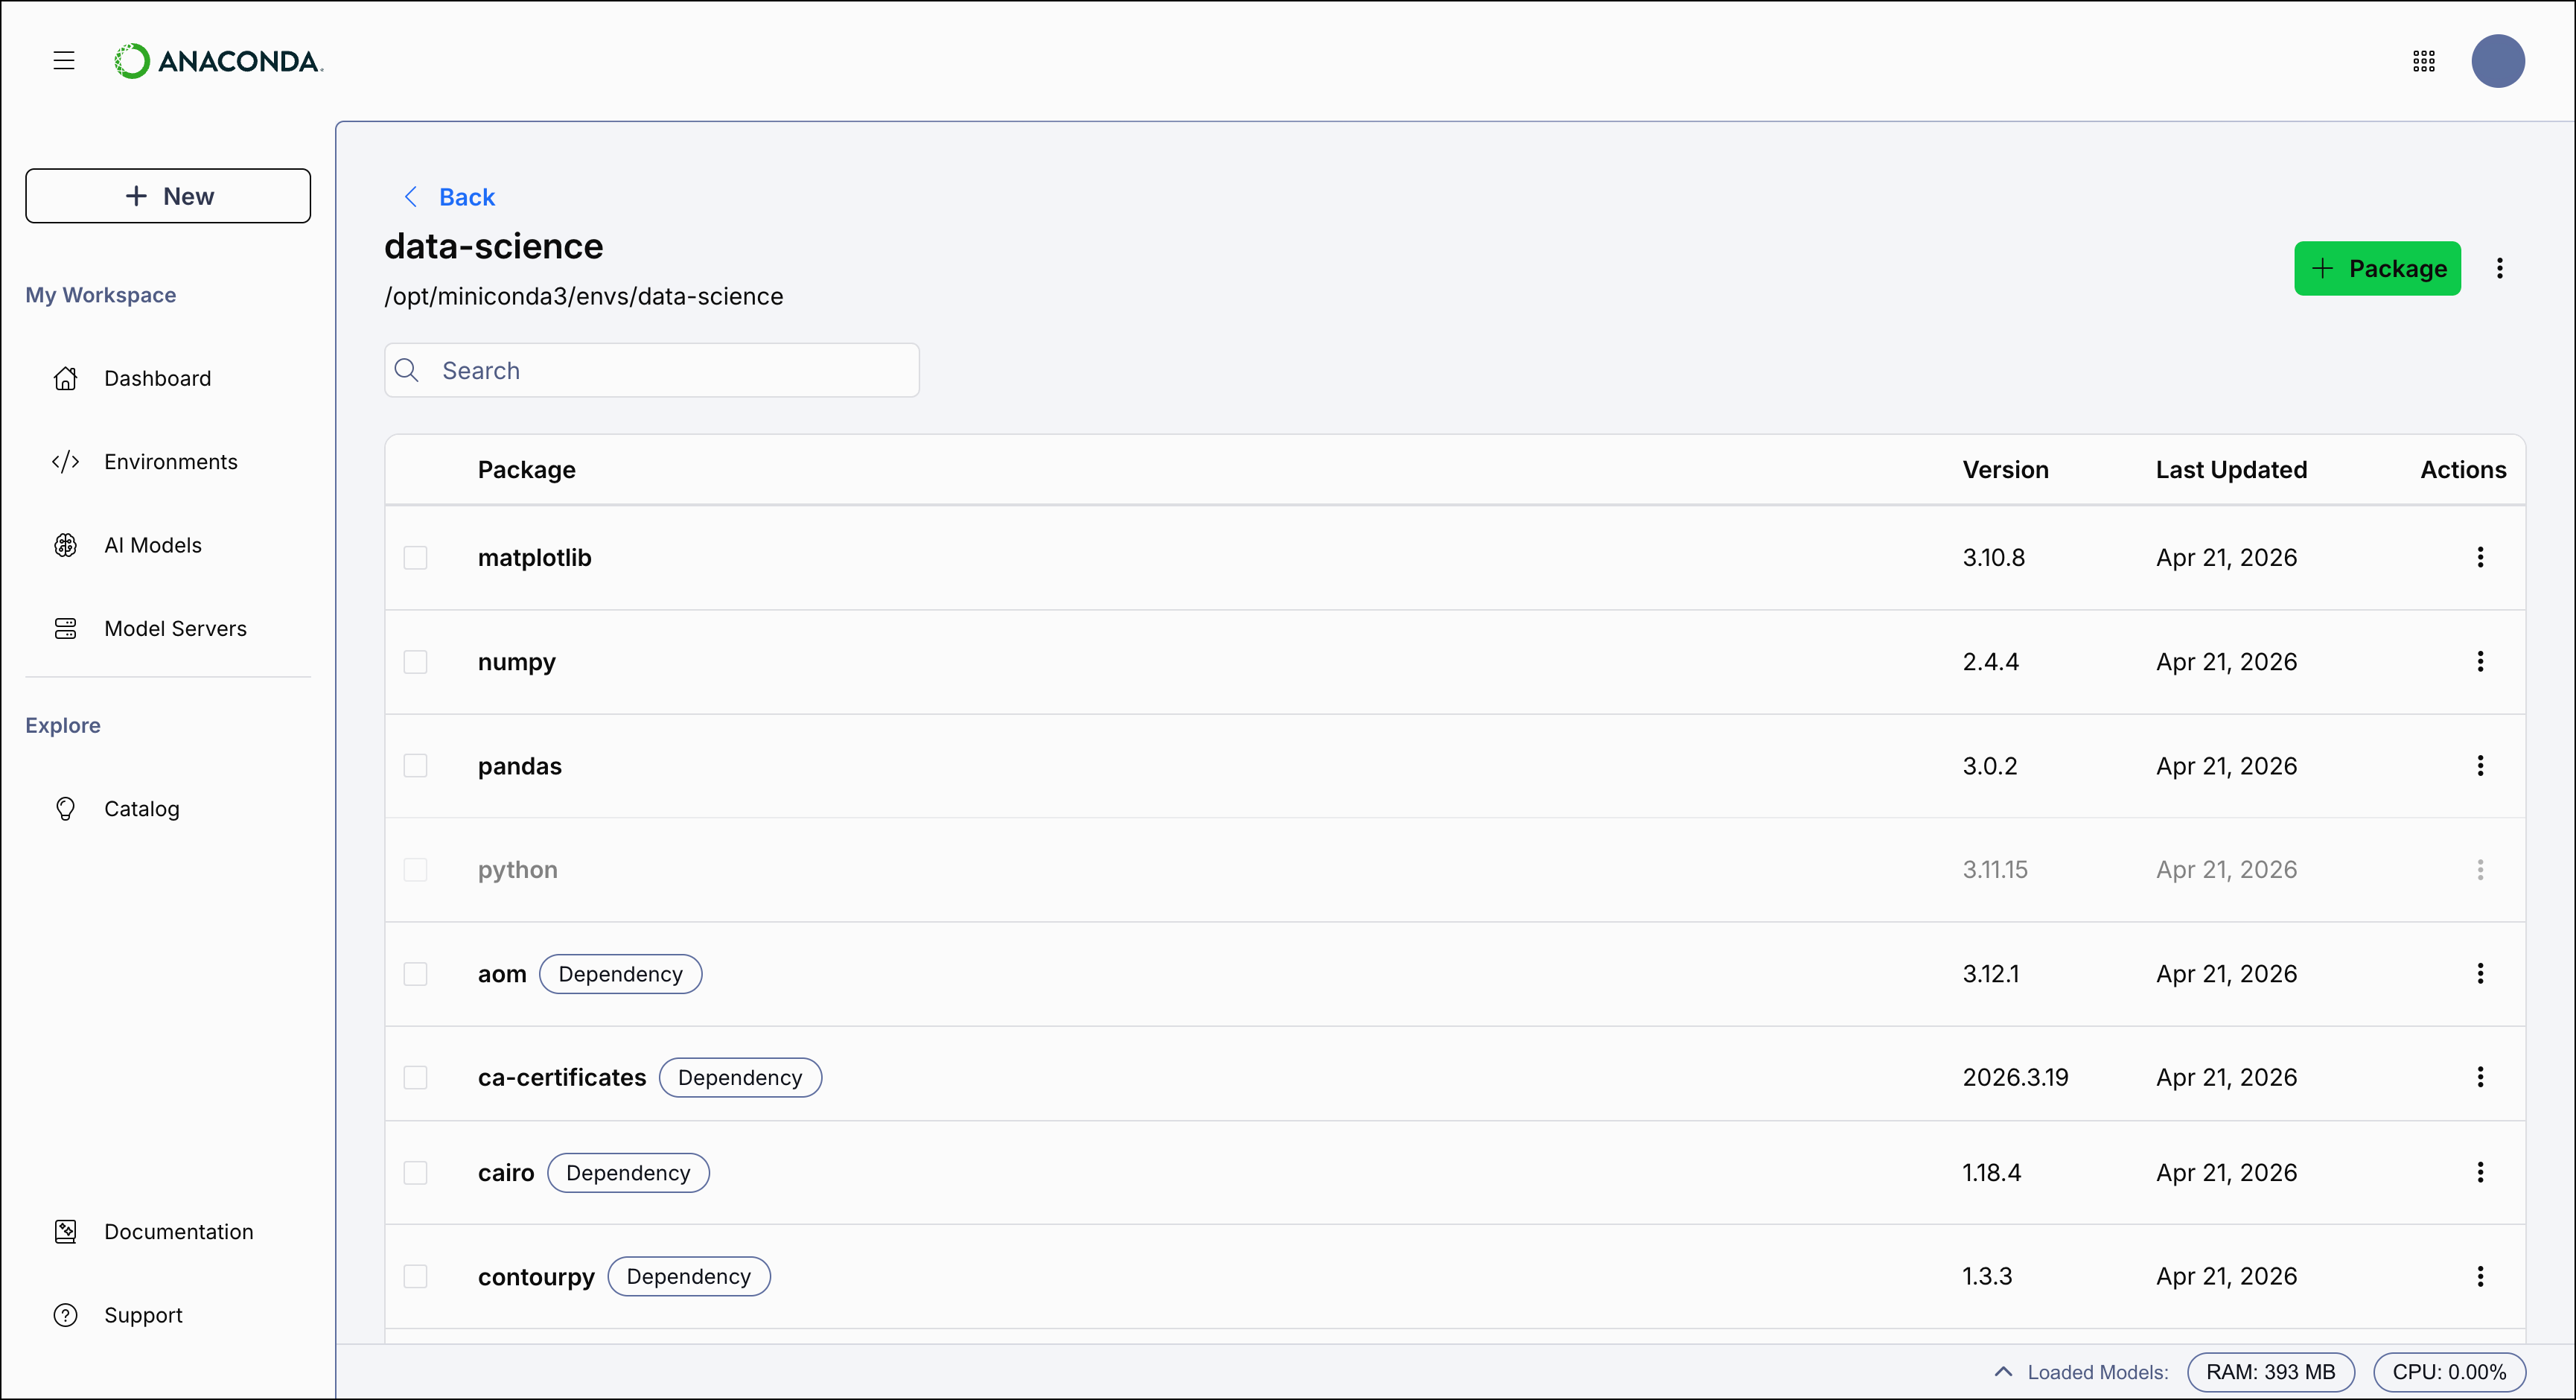Click the Support question mark icon
The image size is (2576, 1400).
point(66,1315)
